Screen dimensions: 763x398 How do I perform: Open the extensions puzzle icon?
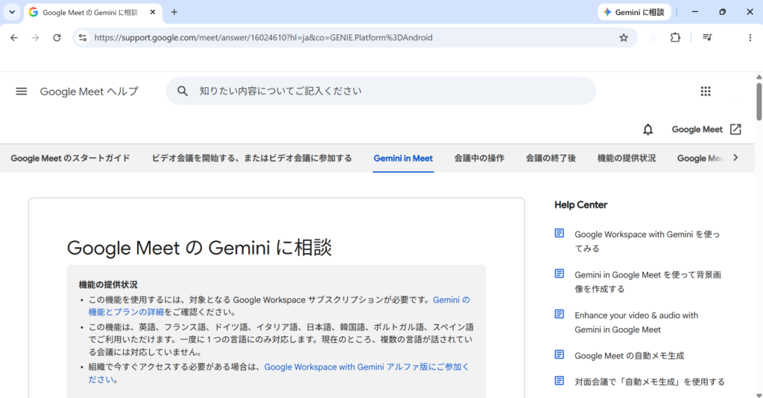(x=675, y=37)
